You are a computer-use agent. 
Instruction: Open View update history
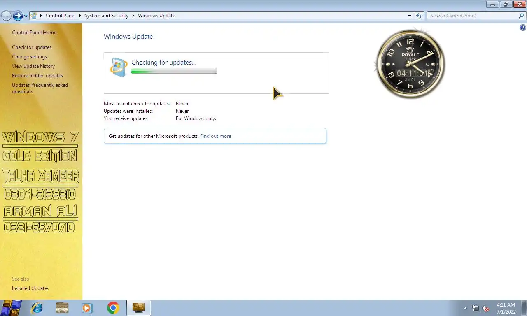33,66
